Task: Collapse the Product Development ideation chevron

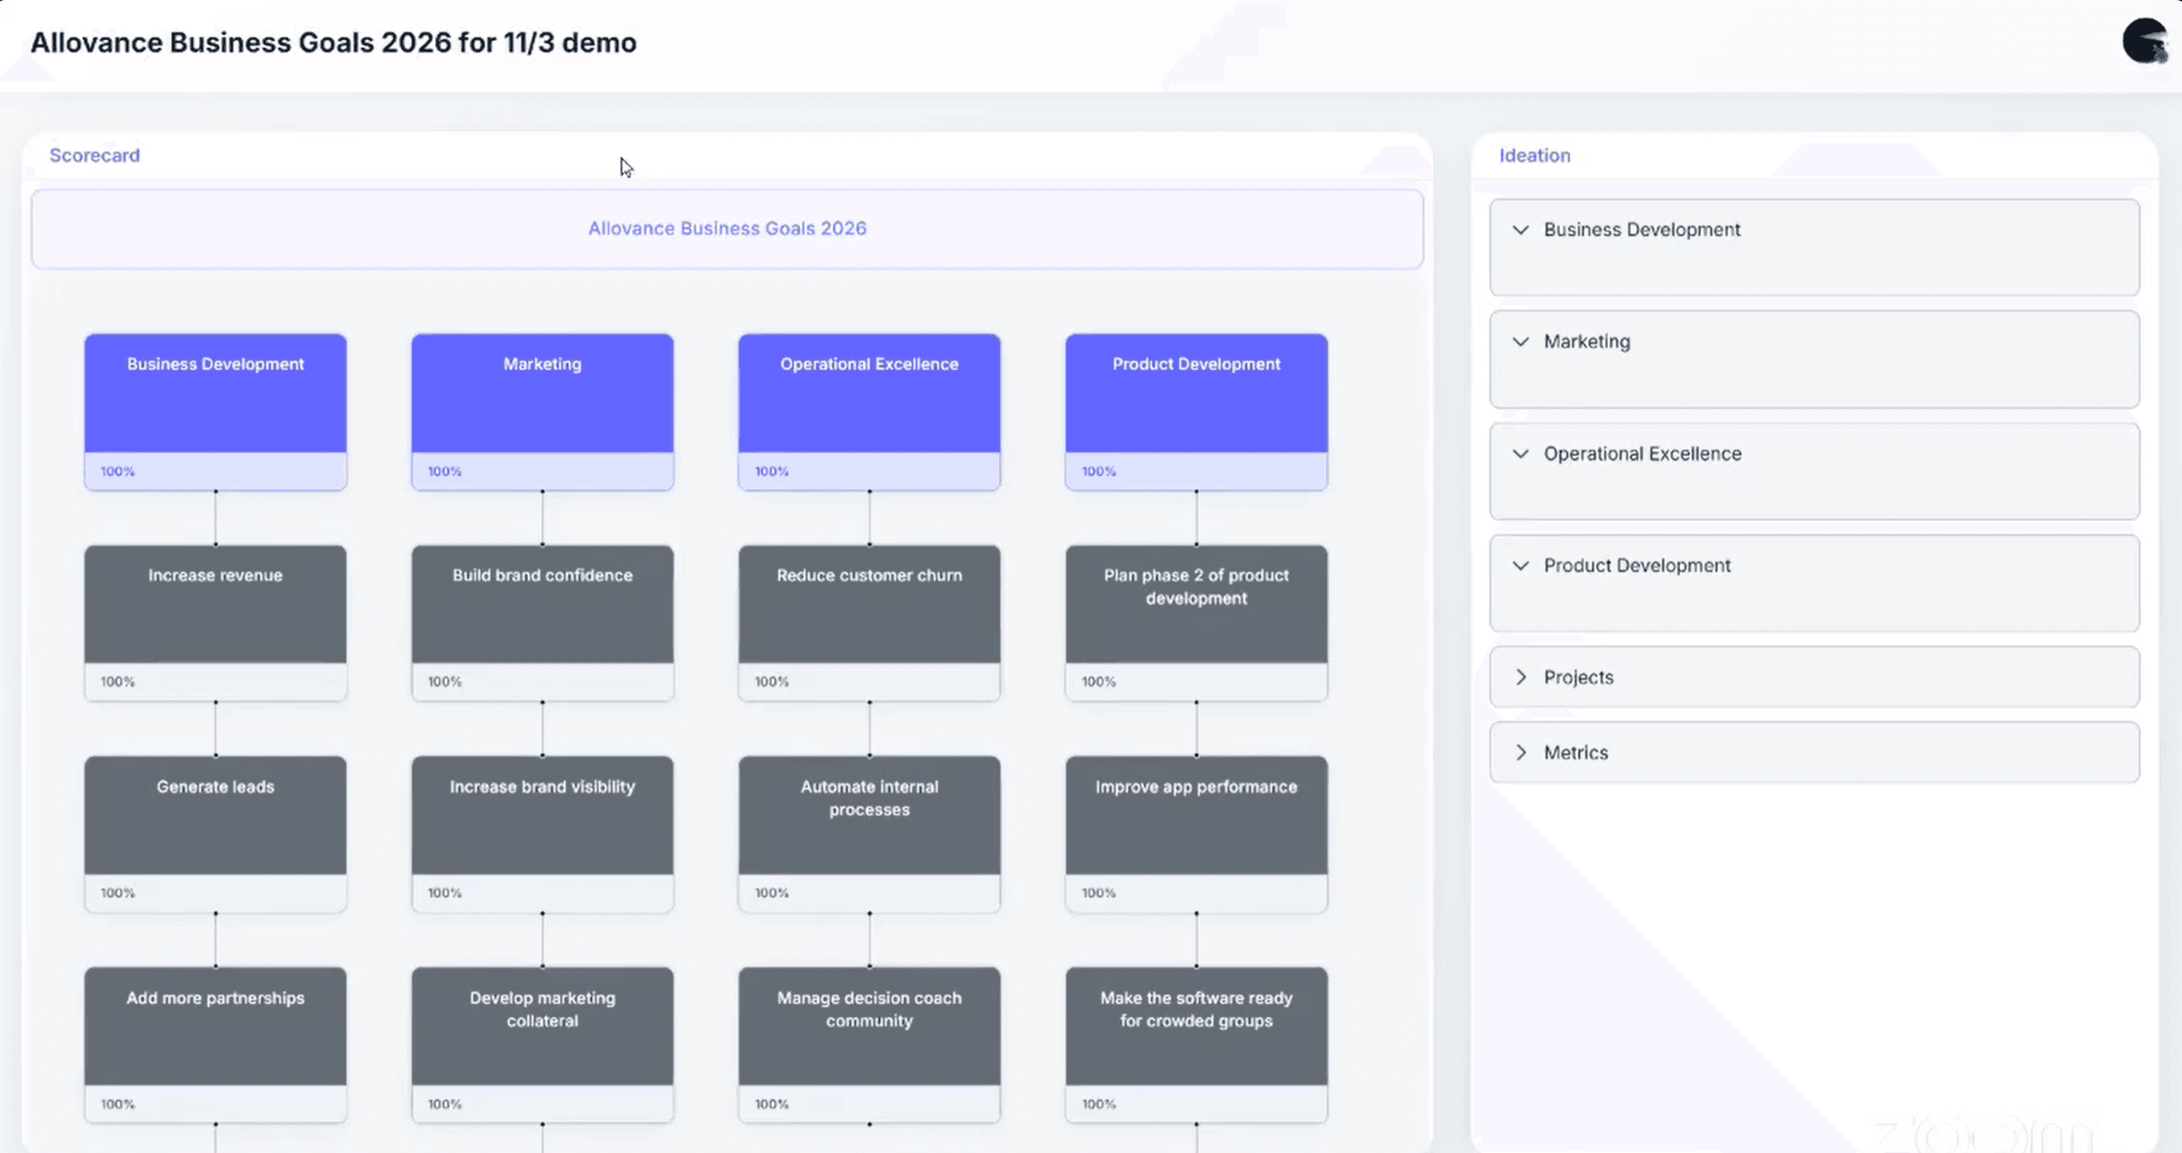Action: tap(1520, 566)
